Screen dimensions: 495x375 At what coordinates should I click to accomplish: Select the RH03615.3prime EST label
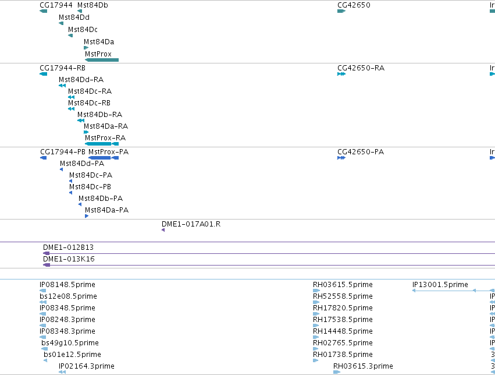[363, 366]
